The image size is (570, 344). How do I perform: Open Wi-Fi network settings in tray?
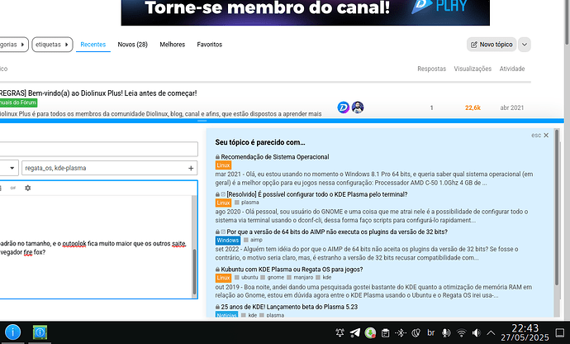tap(461, 332)
